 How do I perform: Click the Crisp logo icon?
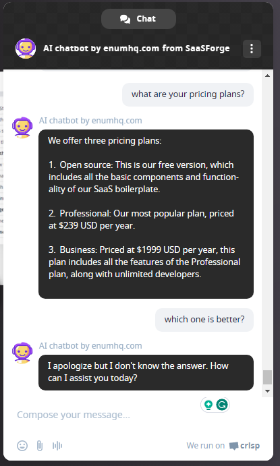click(x=233, y=446)
